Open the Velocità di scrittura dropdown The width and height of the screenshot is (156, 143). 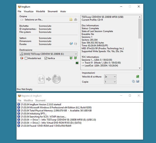coord(110,77)
